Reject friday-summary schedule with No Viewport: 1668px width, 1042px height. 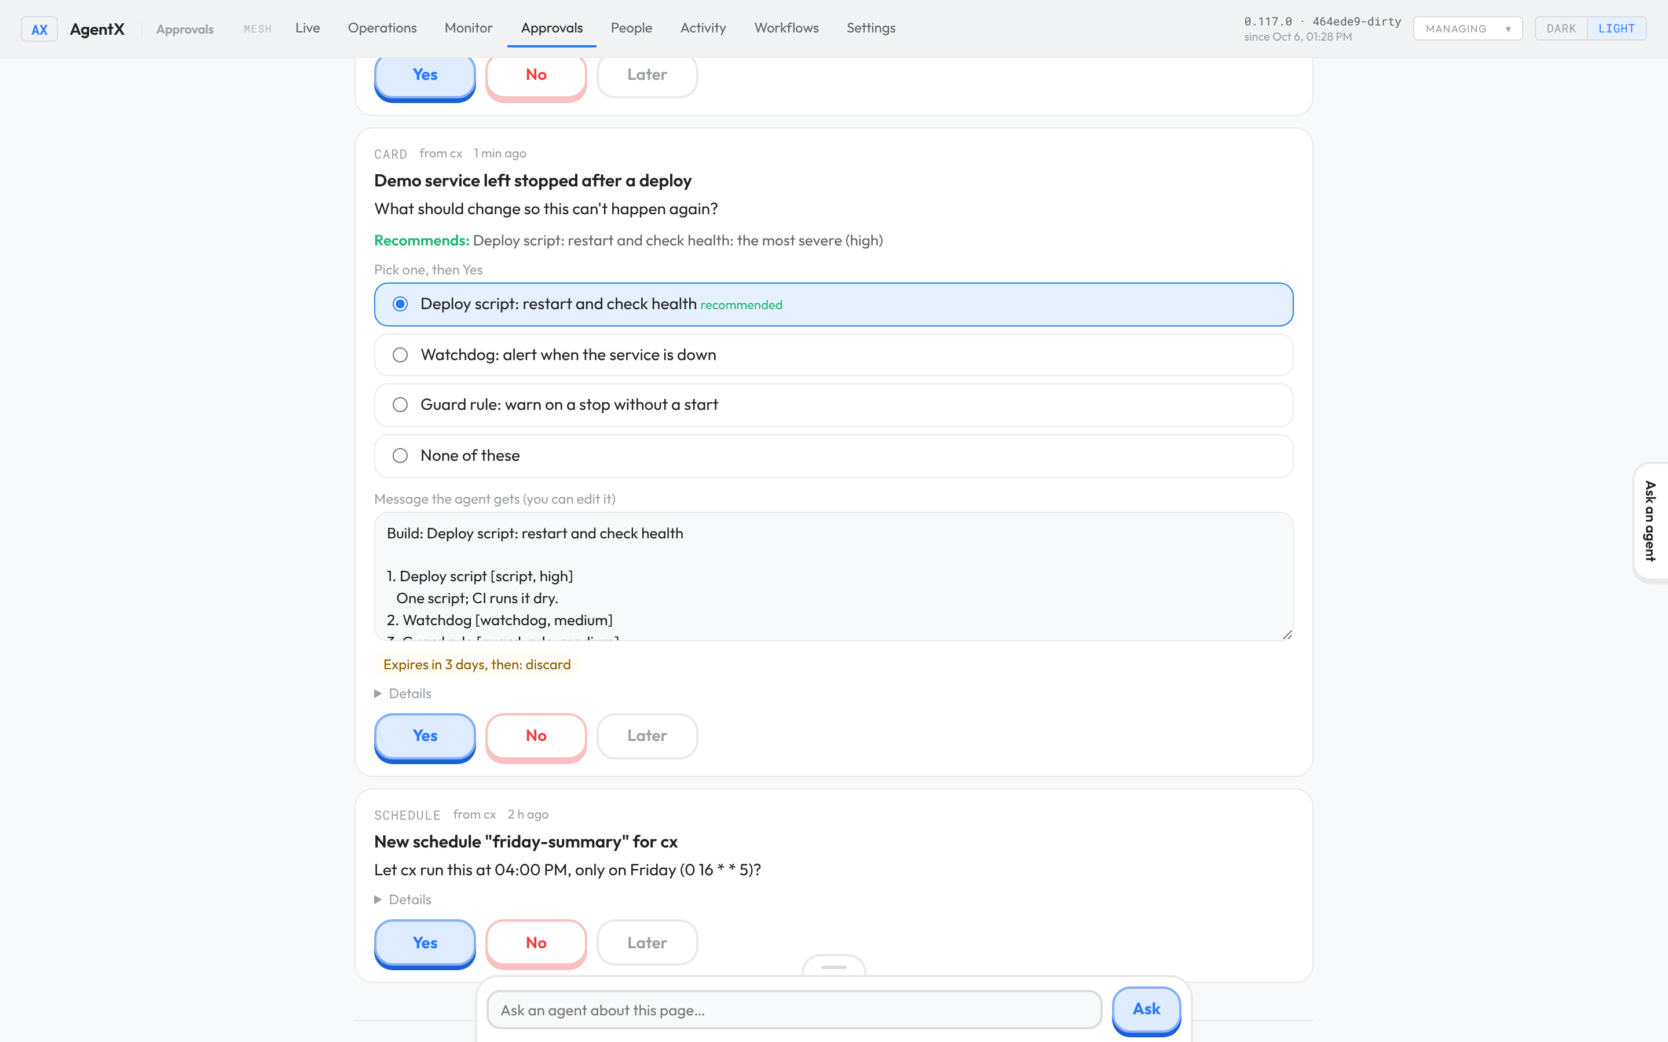coord(536,943)
